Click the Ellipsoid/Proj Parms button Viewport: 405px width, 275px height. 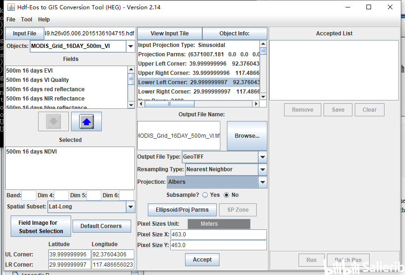(x=182, y=209)
